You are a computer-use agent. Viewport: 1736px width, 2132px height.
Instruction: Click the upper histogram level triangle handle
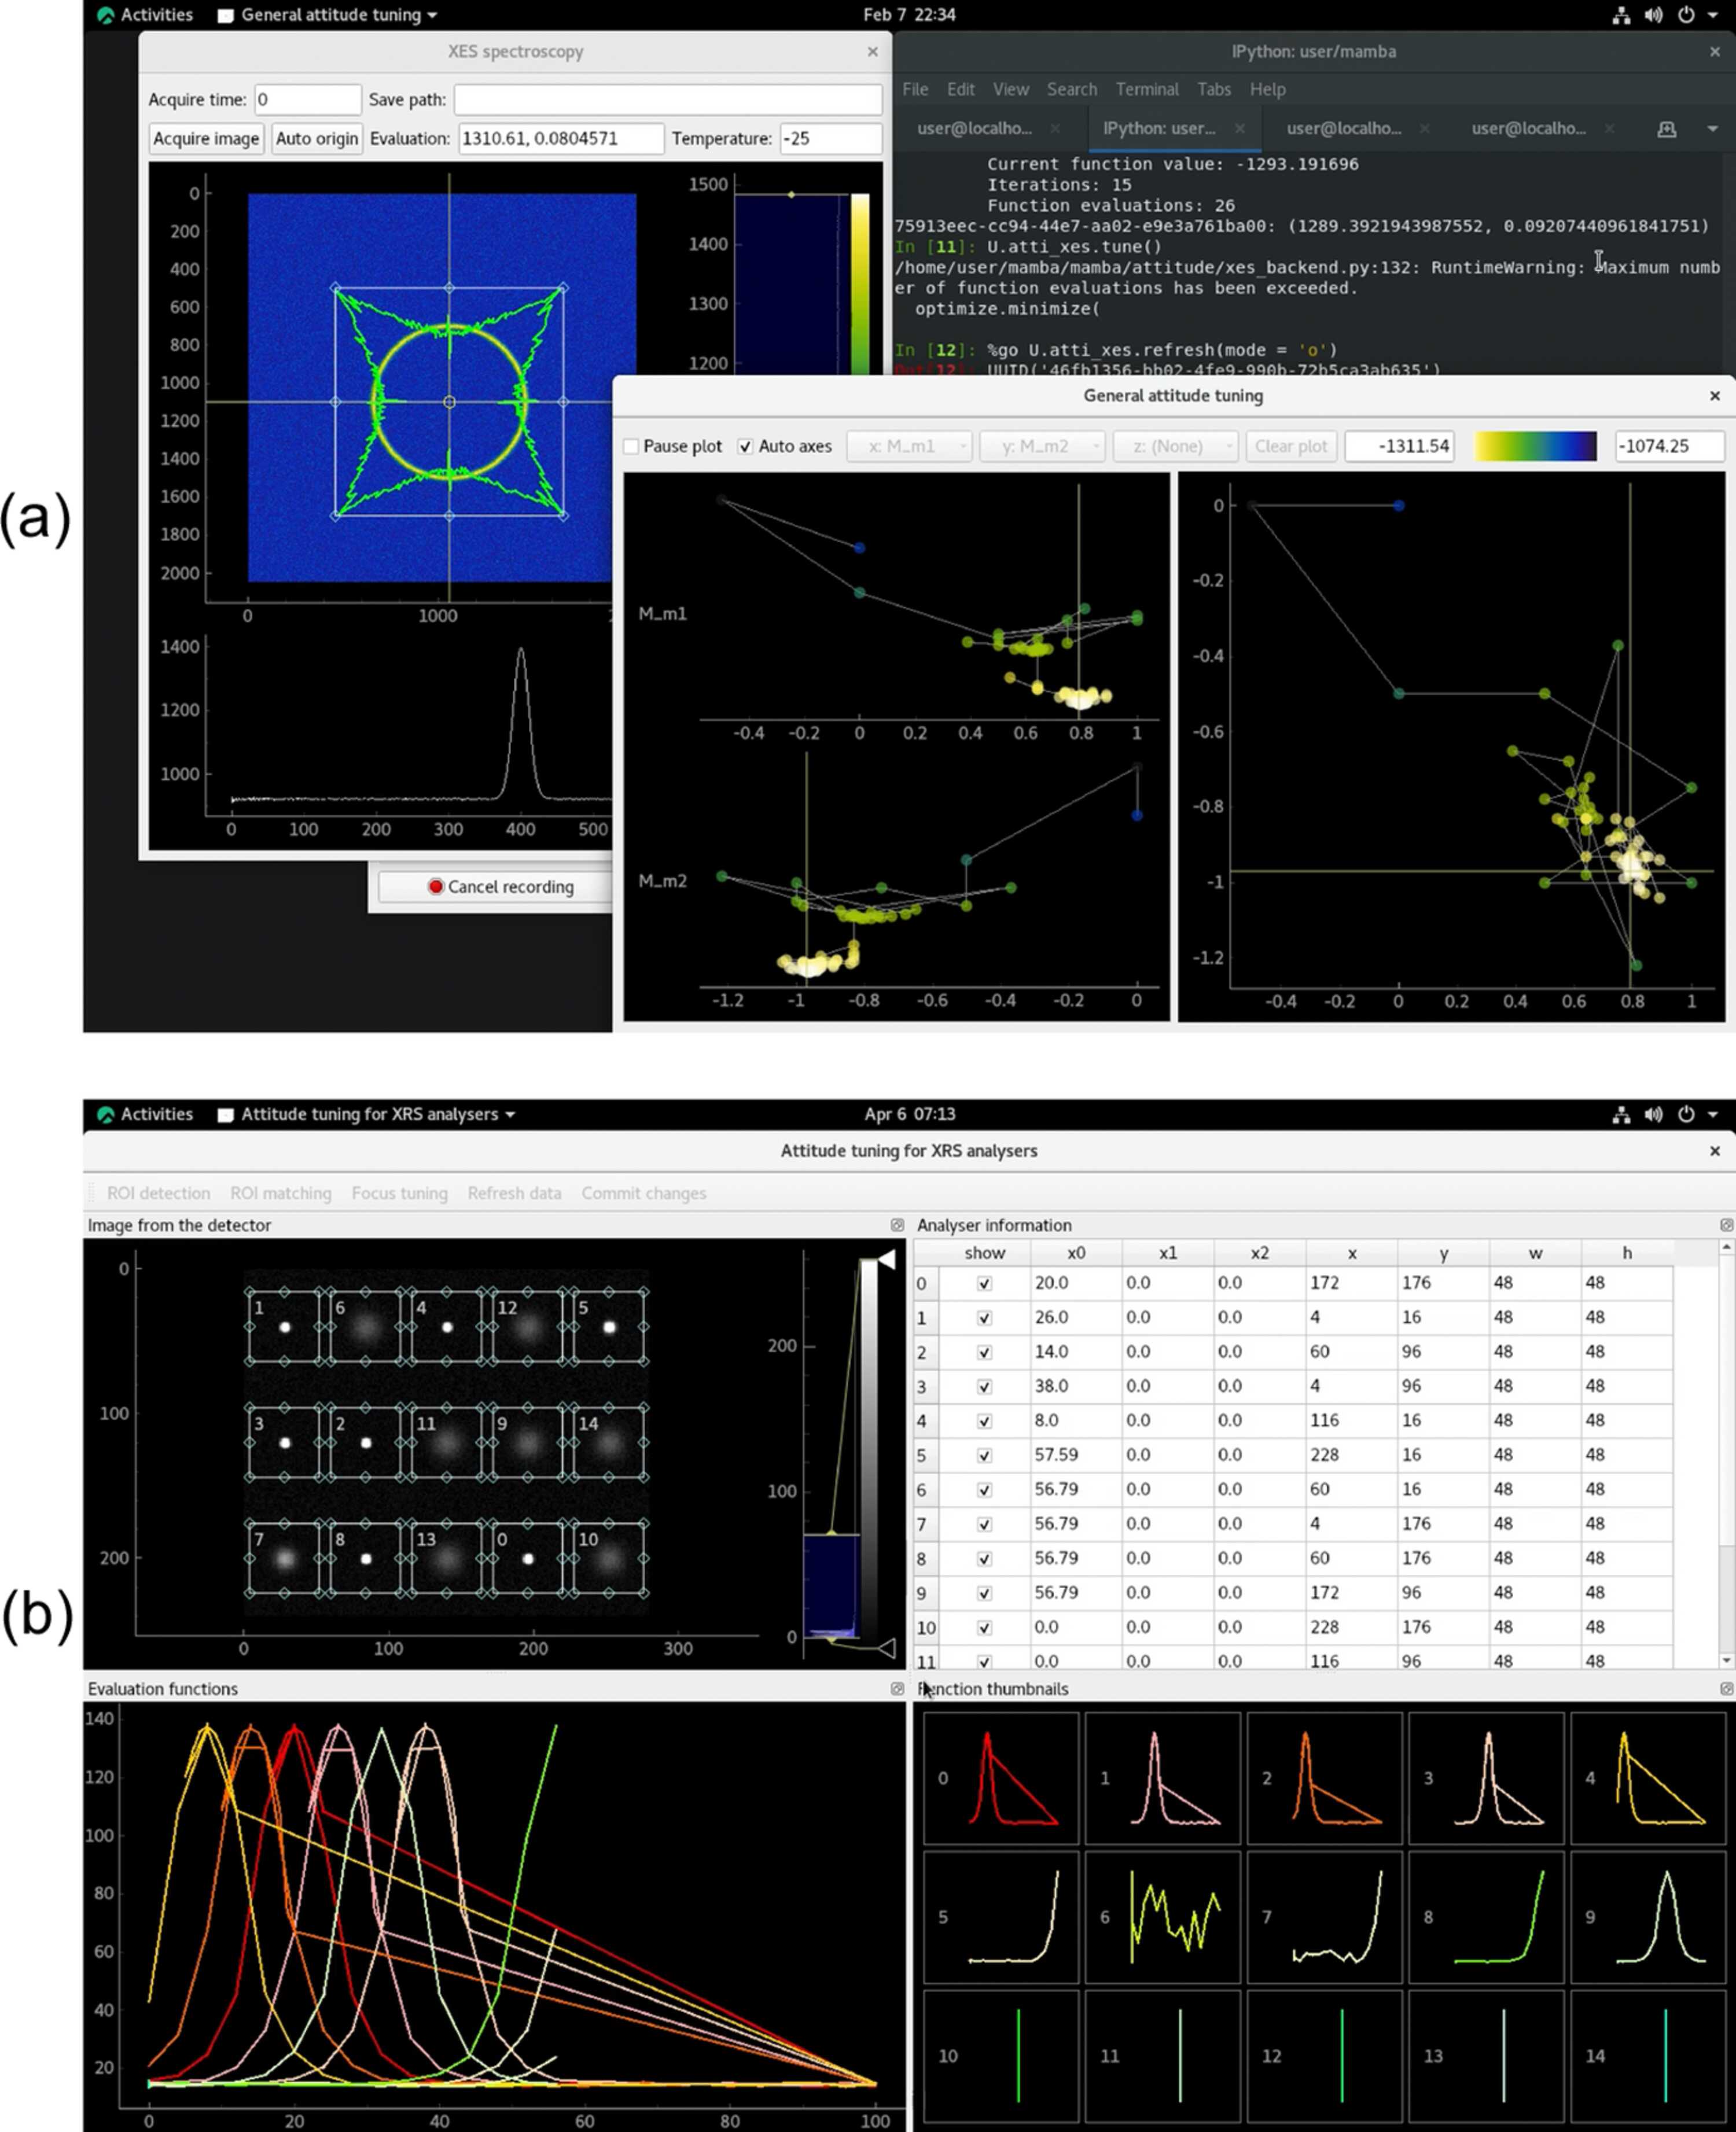point(886,1261)
